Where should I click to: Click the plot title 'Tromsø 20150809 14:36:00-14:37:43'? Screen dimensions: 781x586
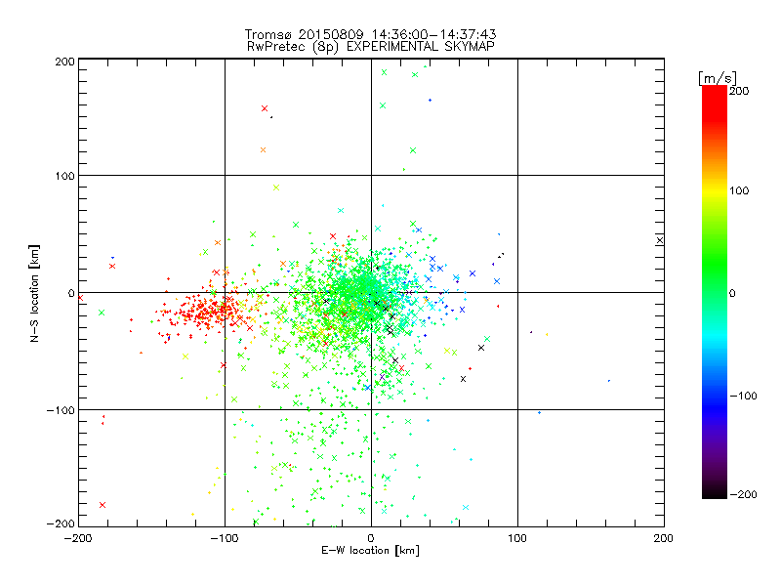click(370, 34)
